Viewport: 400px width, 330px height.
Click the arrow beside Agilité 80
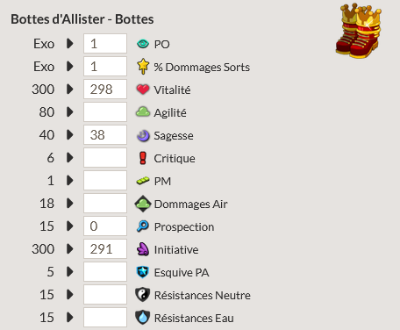(x=69, y=111)
